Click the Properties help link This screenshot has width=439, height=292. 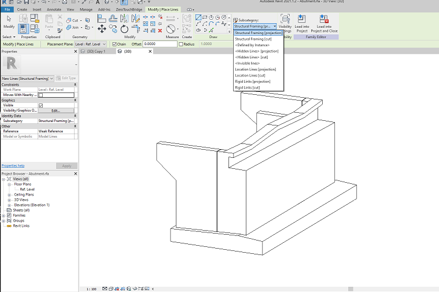click(x=13, y=166)
